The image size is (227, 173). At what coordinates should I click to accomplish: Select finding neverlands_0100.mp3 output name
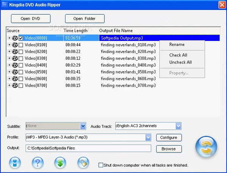128,45
